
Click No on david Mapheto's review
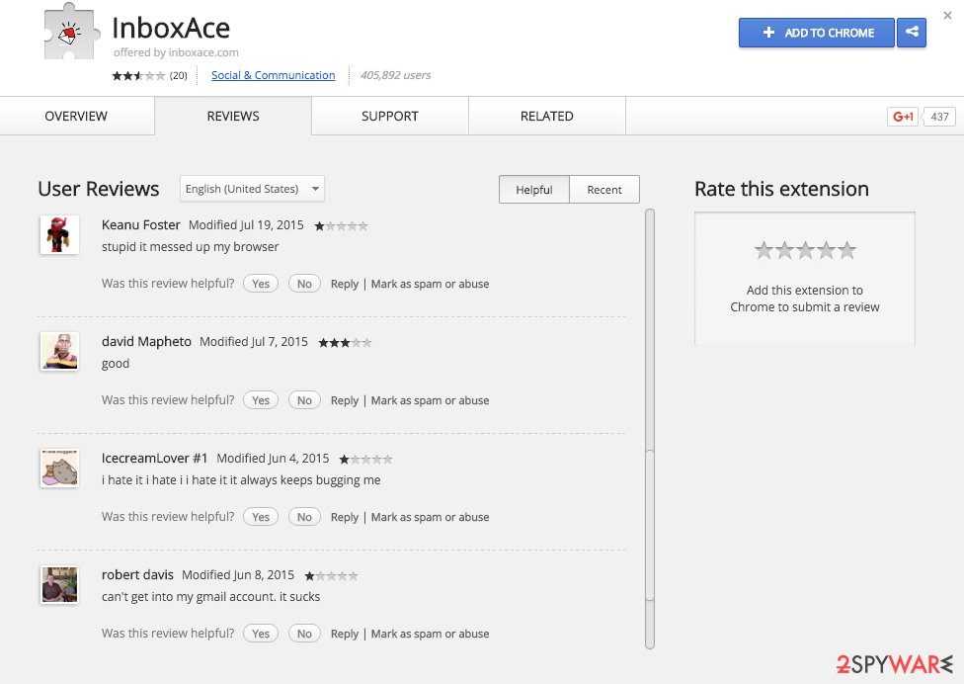point(304,400)
